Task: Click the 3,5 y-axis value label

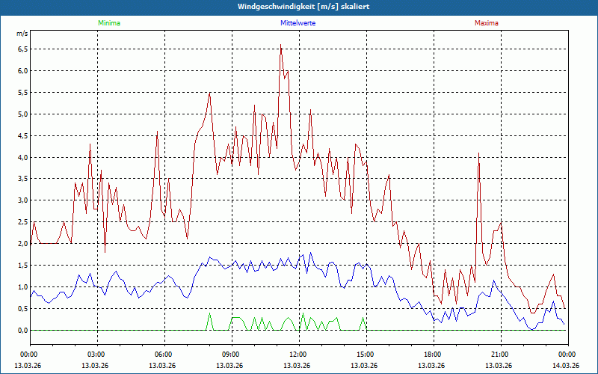Action: pyautogui.click(x=22, y=179)
